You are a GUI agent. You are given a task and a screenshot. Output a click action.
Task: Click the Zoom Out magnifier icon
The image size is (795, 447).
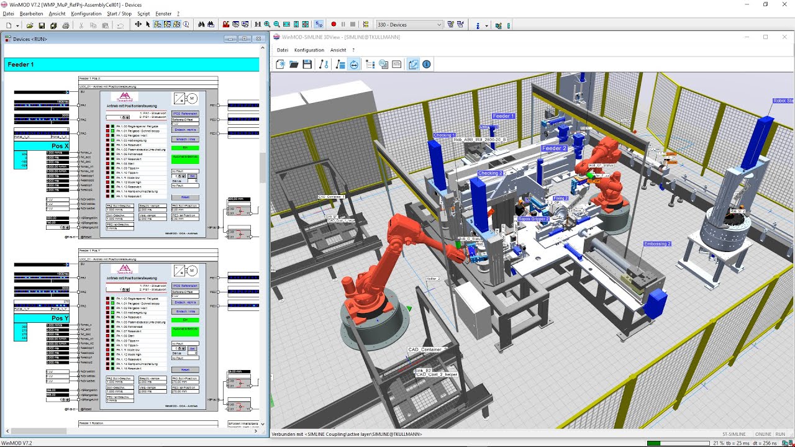click(277, 25)
